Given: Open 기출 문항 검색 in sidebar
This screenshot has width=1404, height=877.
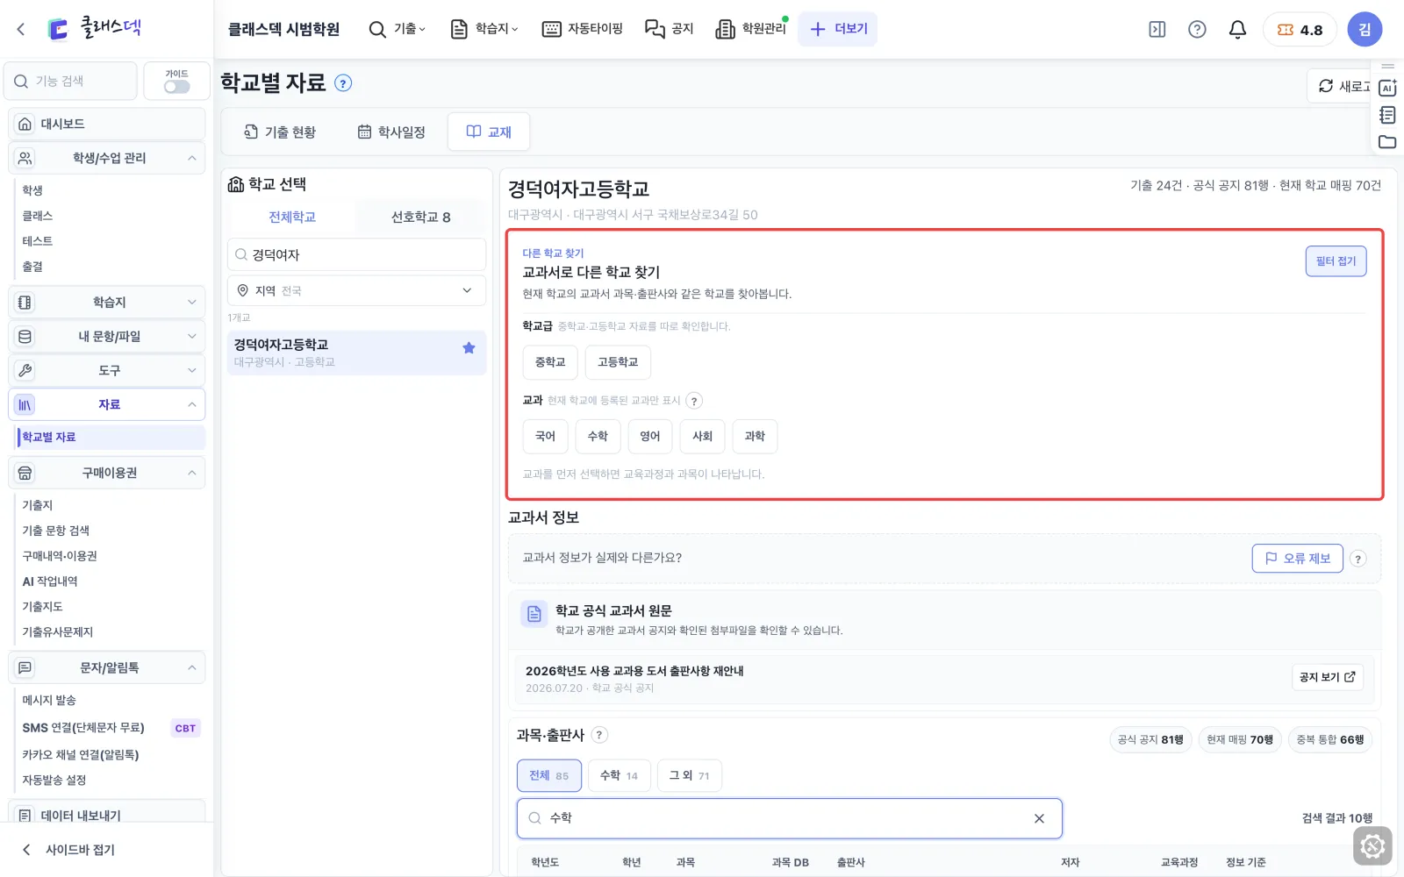Looking at the screenshot, I should (56, 531).
